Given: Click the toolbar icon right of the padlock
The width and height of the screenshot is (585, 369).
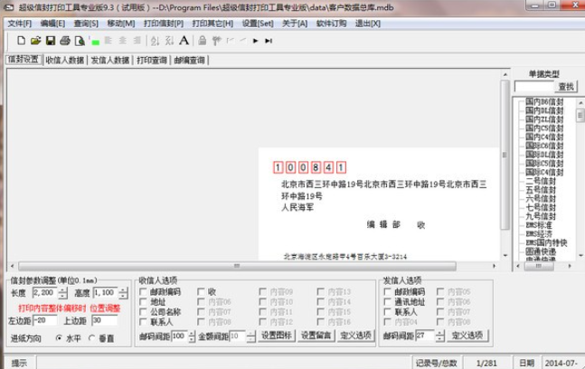Looking at the screenshot, I should coord(216,41).
